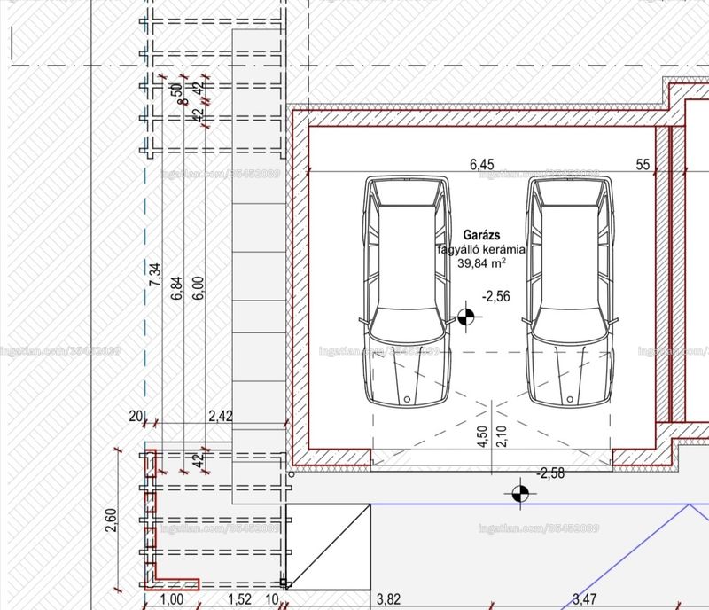Click the elevation marker symbol below -2,58
Image resolution: width=709 pixels, height=610 pixels.
[520, 494]
